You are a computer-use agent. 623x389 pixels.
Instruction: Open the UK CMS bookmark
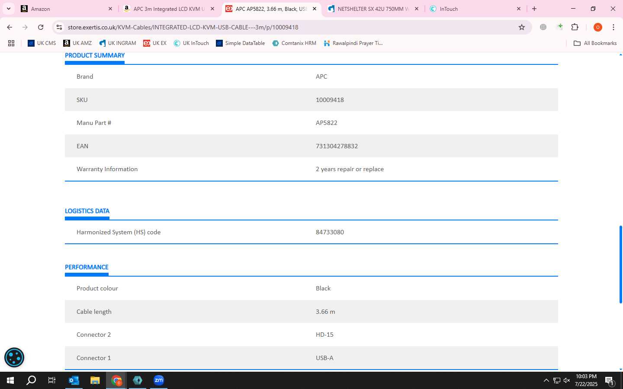[x=42, y=43]
